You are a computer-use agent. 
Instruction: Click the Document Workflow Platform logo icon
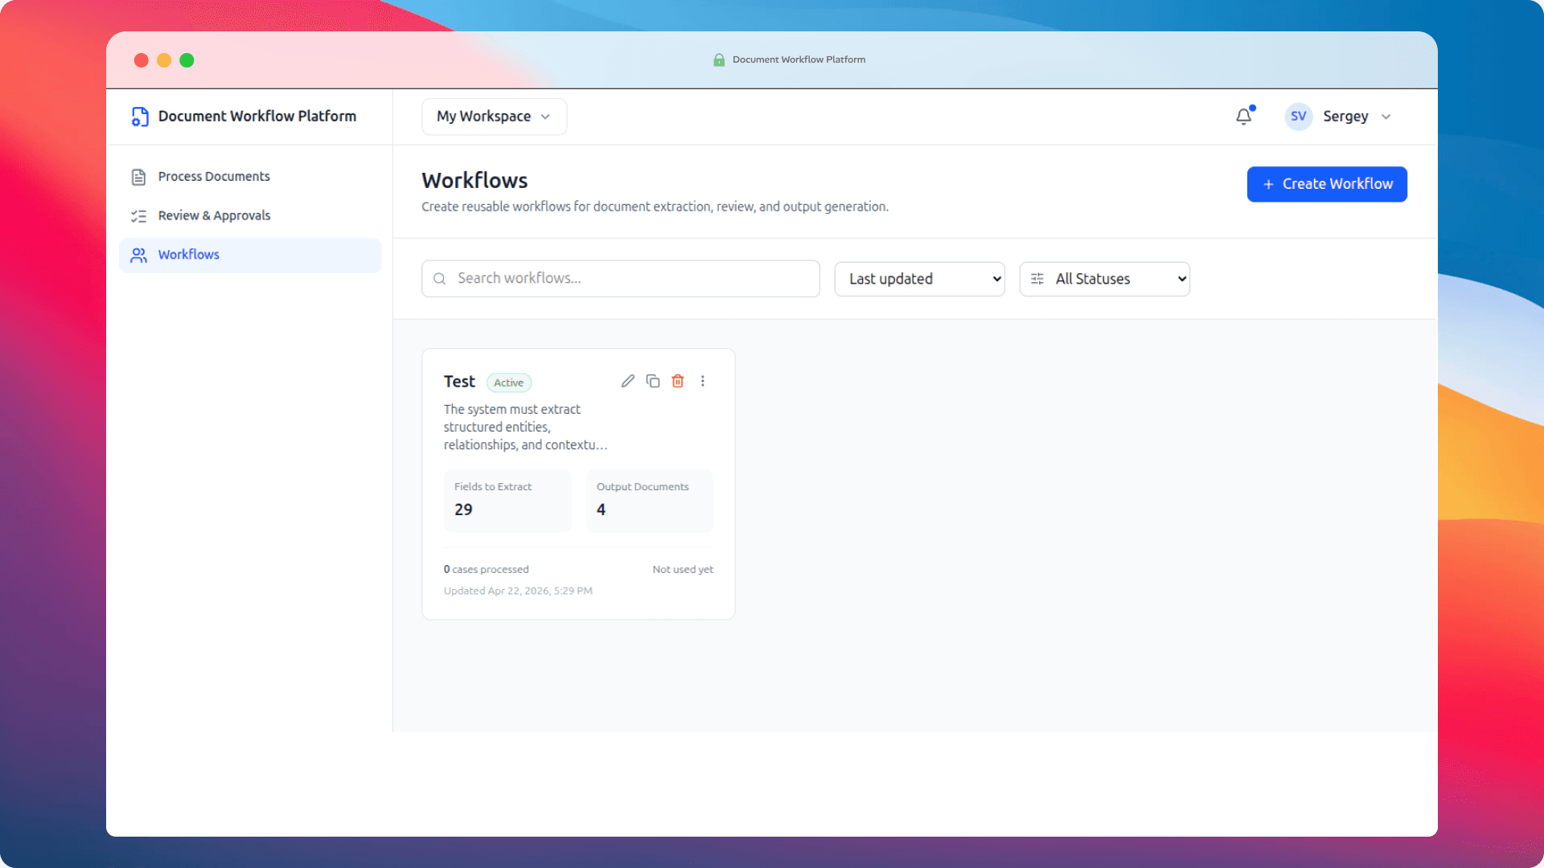click(140, 117)
